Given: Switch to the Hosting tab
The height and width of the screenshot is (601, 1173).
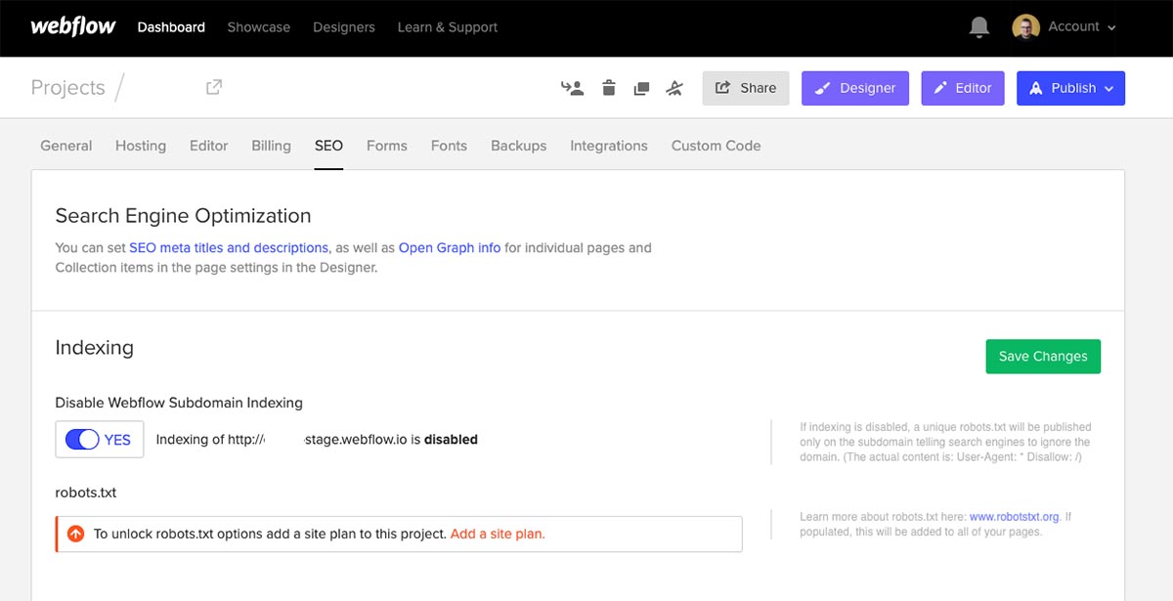Looking at the screenshot, I should point(140,145).
